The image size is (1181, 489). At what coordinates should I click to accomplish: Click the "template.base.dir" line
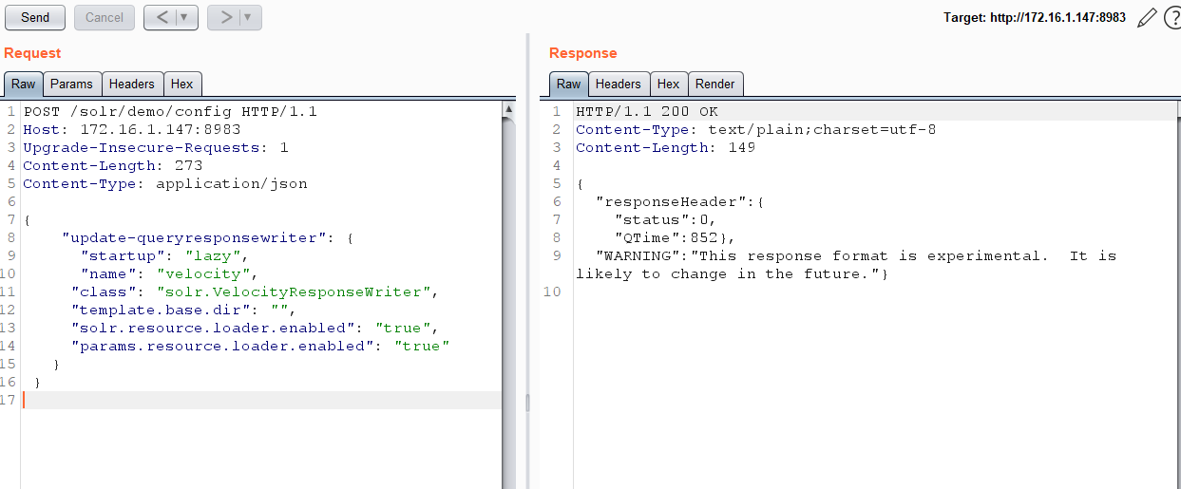pos(184,310)
